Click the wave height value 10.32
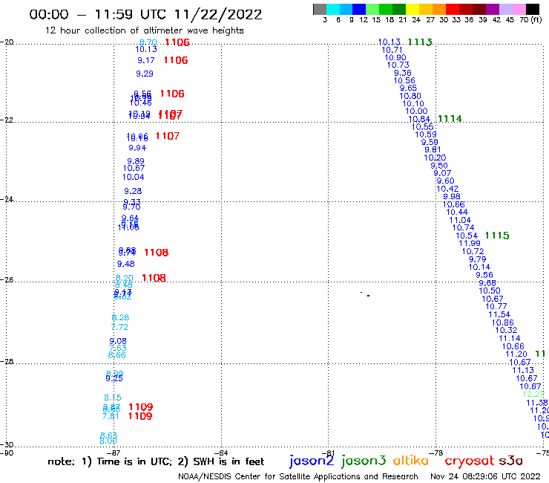 tap(506, 330)
